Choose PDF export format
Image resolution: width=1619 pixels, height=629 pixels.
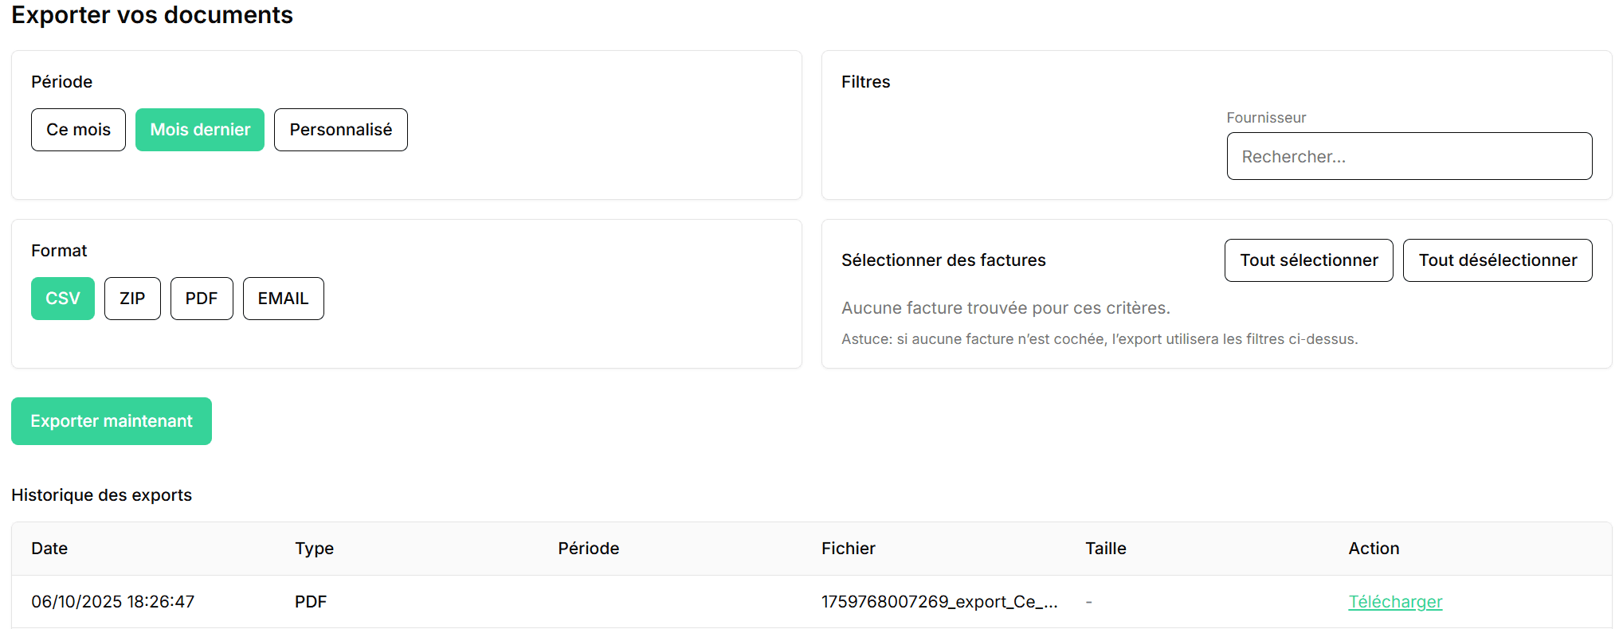tap(202, 299)
